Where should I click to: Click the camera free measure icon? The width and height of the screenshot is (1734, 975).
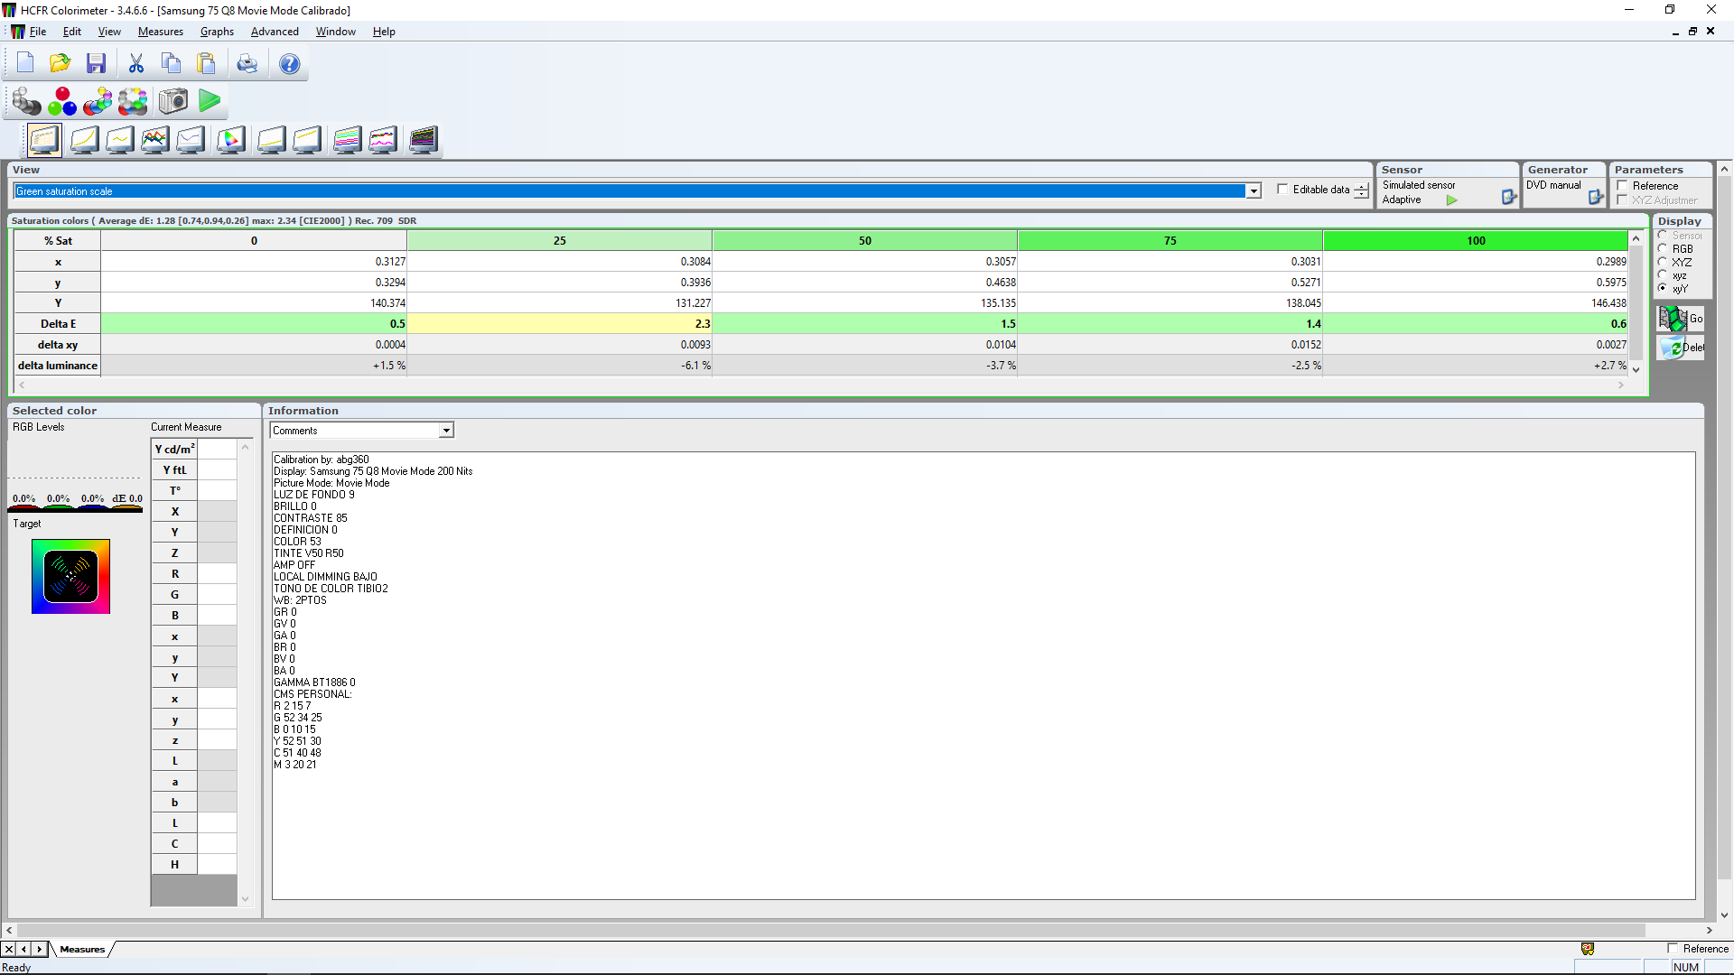pyautogui.click(x=173, y=101)
